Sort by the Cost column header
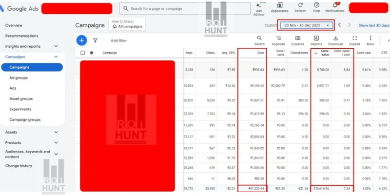This screenshot has height=195, width=390. point(260,53)
